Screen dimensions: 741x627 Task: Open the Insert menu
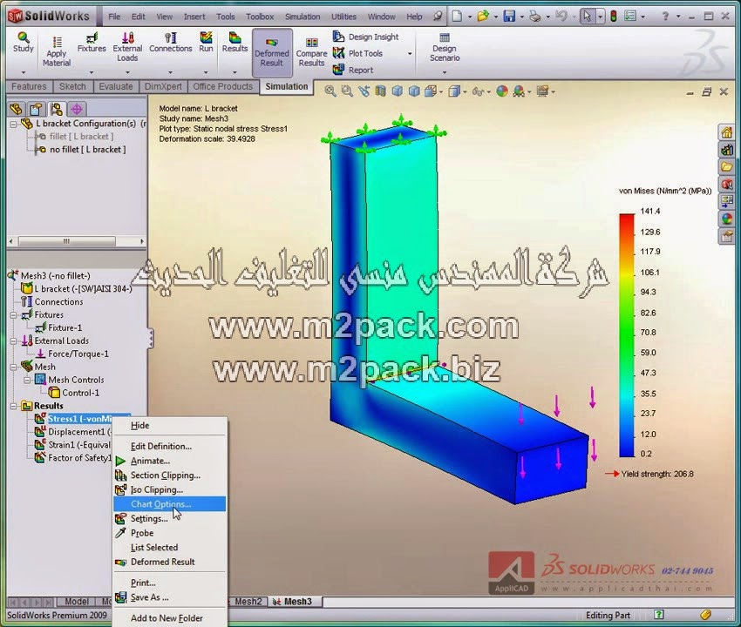tap(194, 17)
